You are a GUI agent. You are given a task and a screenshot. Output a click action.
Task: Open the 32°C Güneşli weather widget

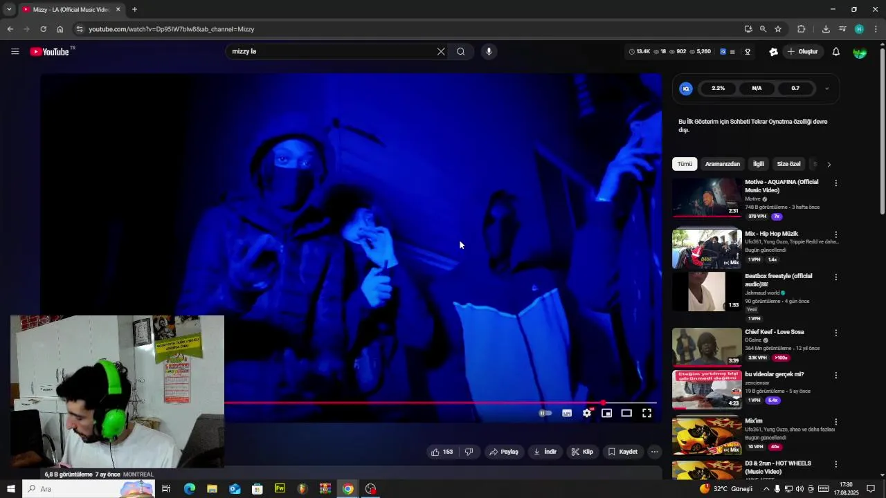[x=726, y=489]
